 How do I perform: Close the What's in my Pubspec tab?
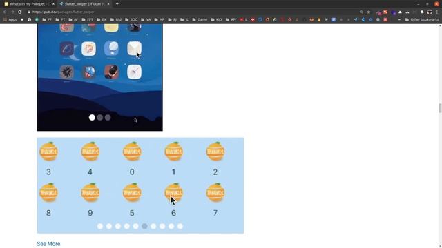[x=53, y=4]
